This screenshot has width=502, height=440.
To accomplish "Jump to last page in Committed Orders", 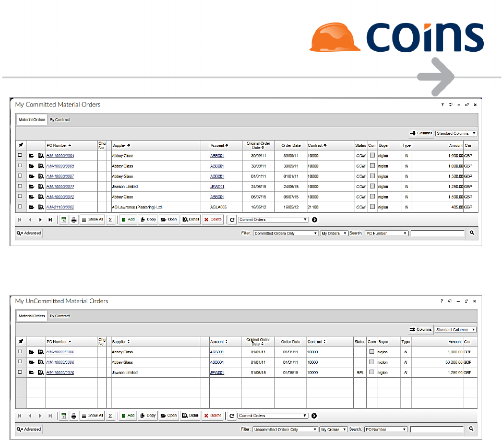I will click(50, 219).
